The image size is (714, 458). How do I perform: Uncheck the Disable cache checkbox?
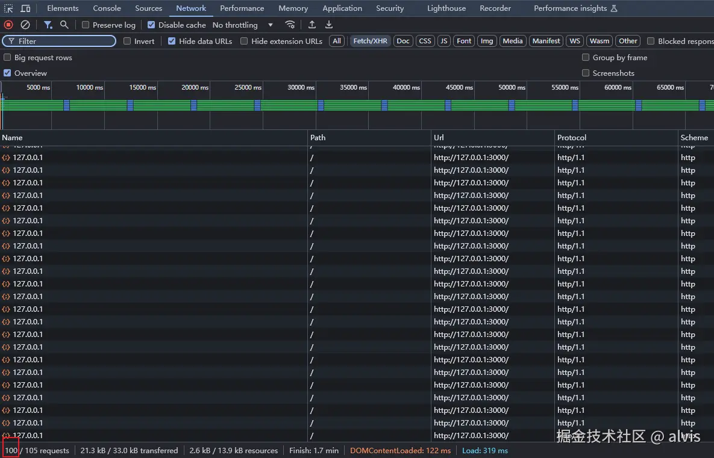[x=151, y=25]
